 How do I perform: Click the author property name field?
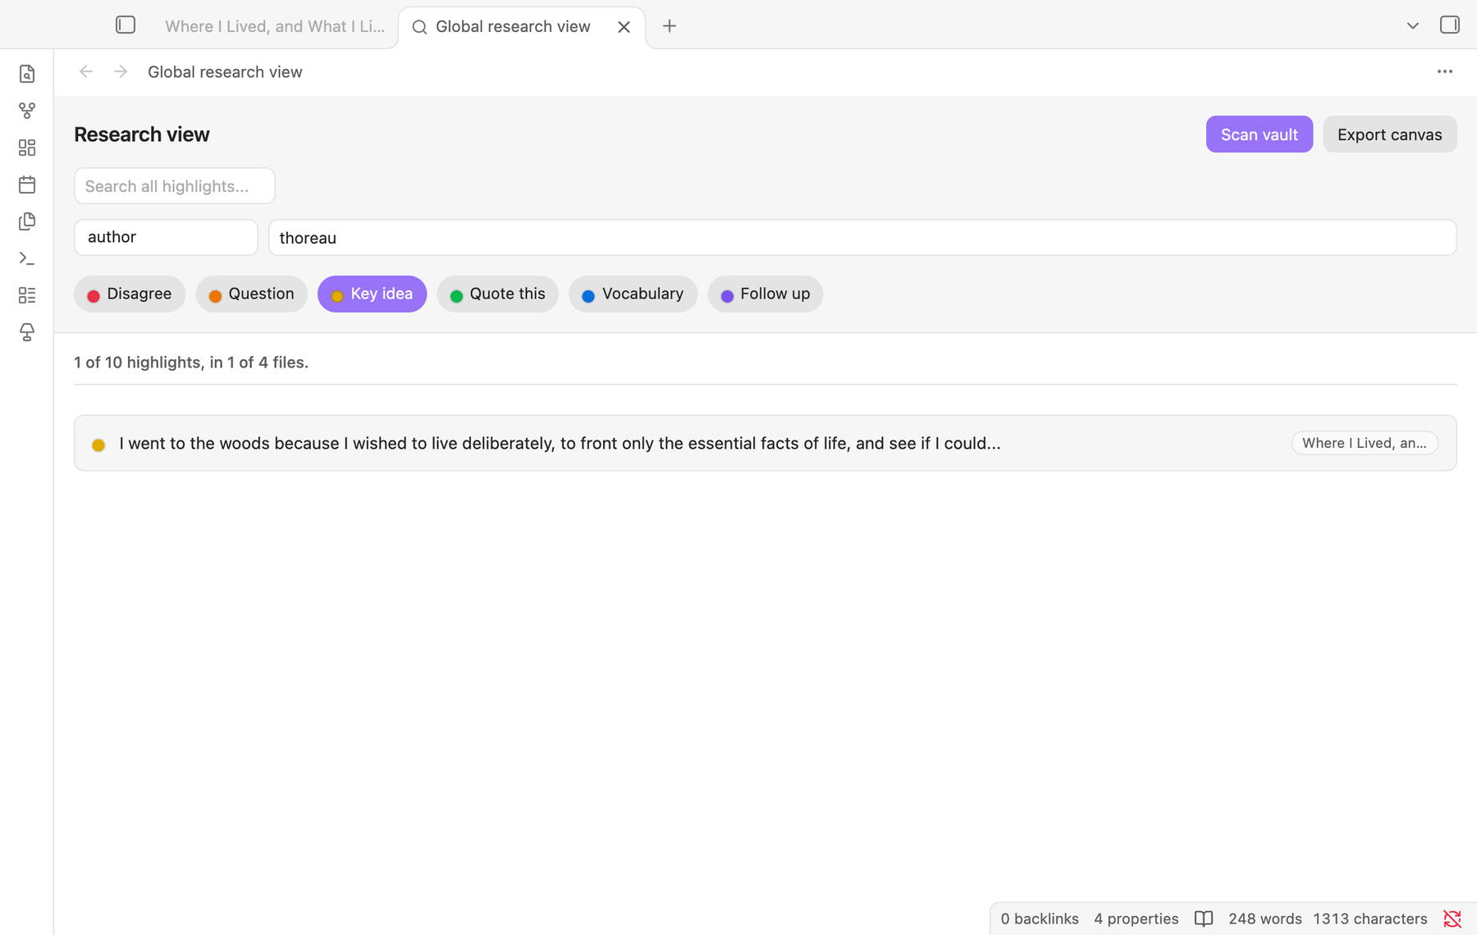click(166, 237)
